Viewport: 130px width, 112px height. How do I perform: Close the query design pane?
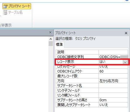[x=50, y=32]
